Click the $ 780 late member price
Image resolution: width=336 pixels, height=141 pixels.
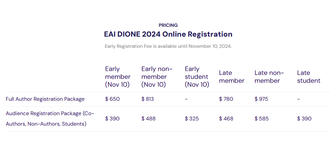(226, 99)
